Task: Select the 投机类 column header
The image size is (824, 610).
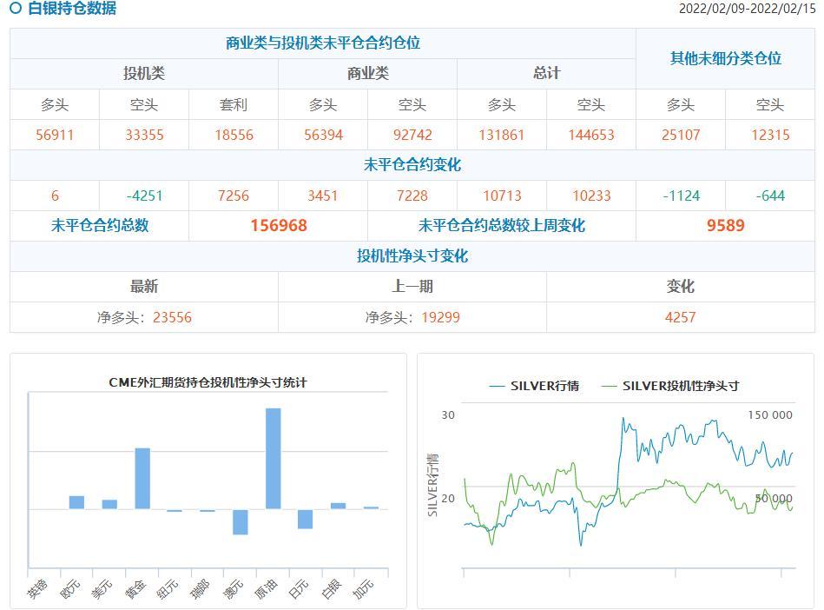Action: (x=144, y=74)
